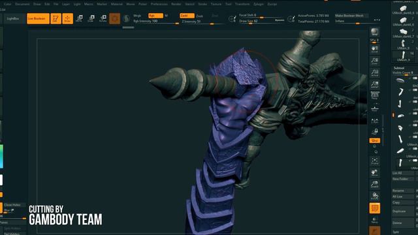Click the Actual size icon

[x=374, y=72]
